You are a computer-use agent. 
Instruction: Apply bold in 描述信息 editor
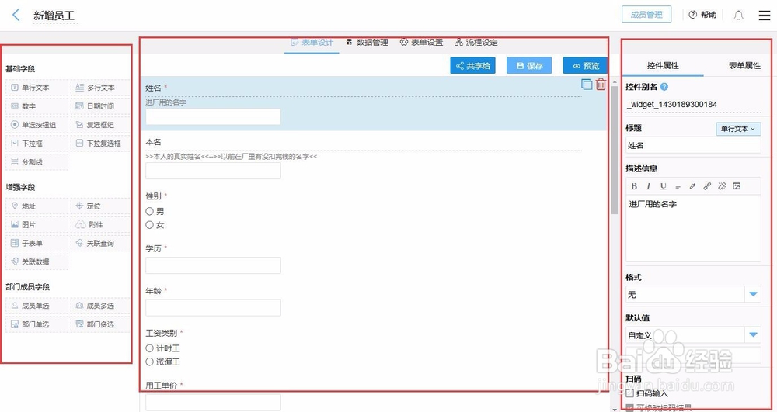click(634, 186)
